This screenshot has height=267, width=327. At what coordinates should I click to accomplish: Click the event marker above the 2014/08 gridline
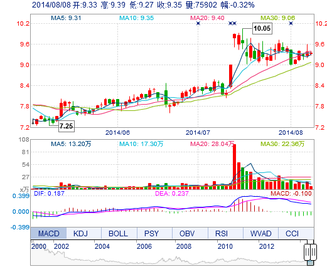(291, 23)
